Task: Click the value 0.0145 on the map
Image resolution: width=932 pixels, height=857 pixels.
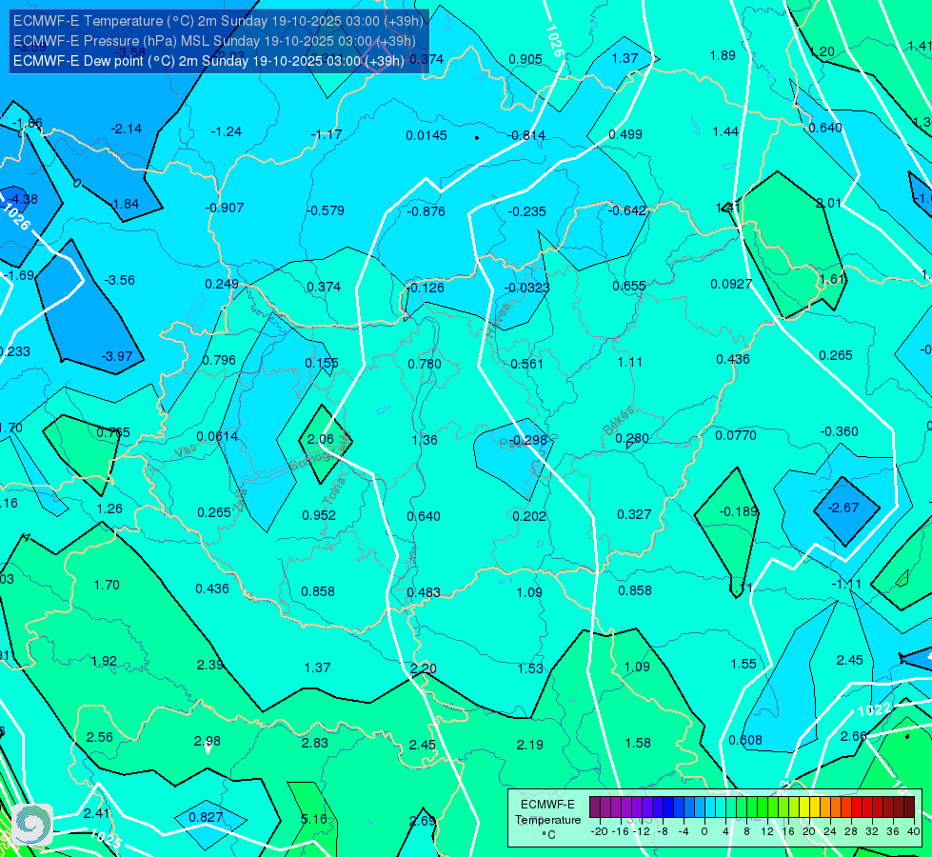Action: [426, 135]
